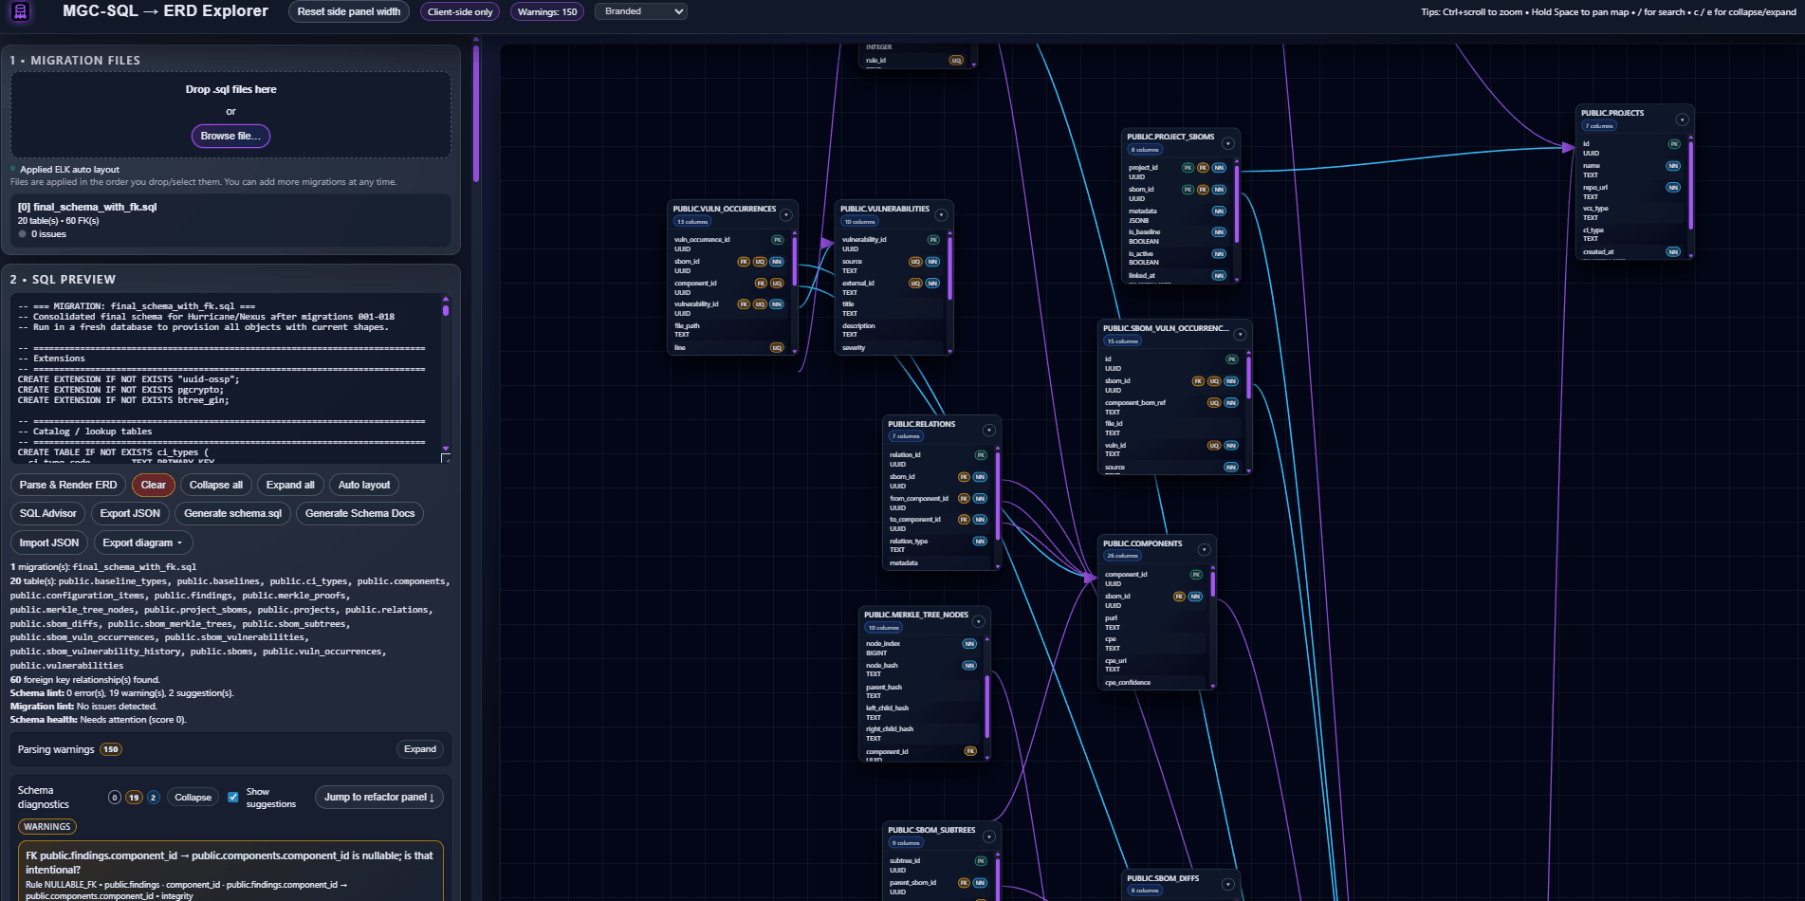This screenshot has width=1805, height=901.
Task: Click the NN badge on projects repo_url column
Action: point(1673,188)
